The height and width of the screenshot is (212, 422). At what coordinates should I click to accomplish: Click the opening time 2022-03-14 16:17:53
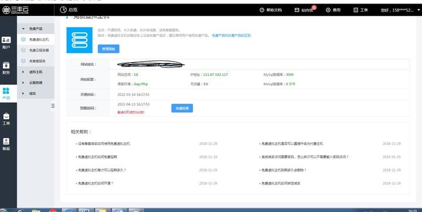pyautogui.click(x=133, y=95)
